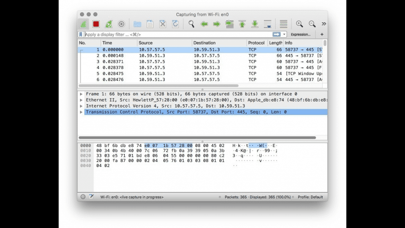The width and height of the screenshot is (405, 228).
Task: Click Wi-Fi: en0 live capture status text
Action: coord(132,197)
